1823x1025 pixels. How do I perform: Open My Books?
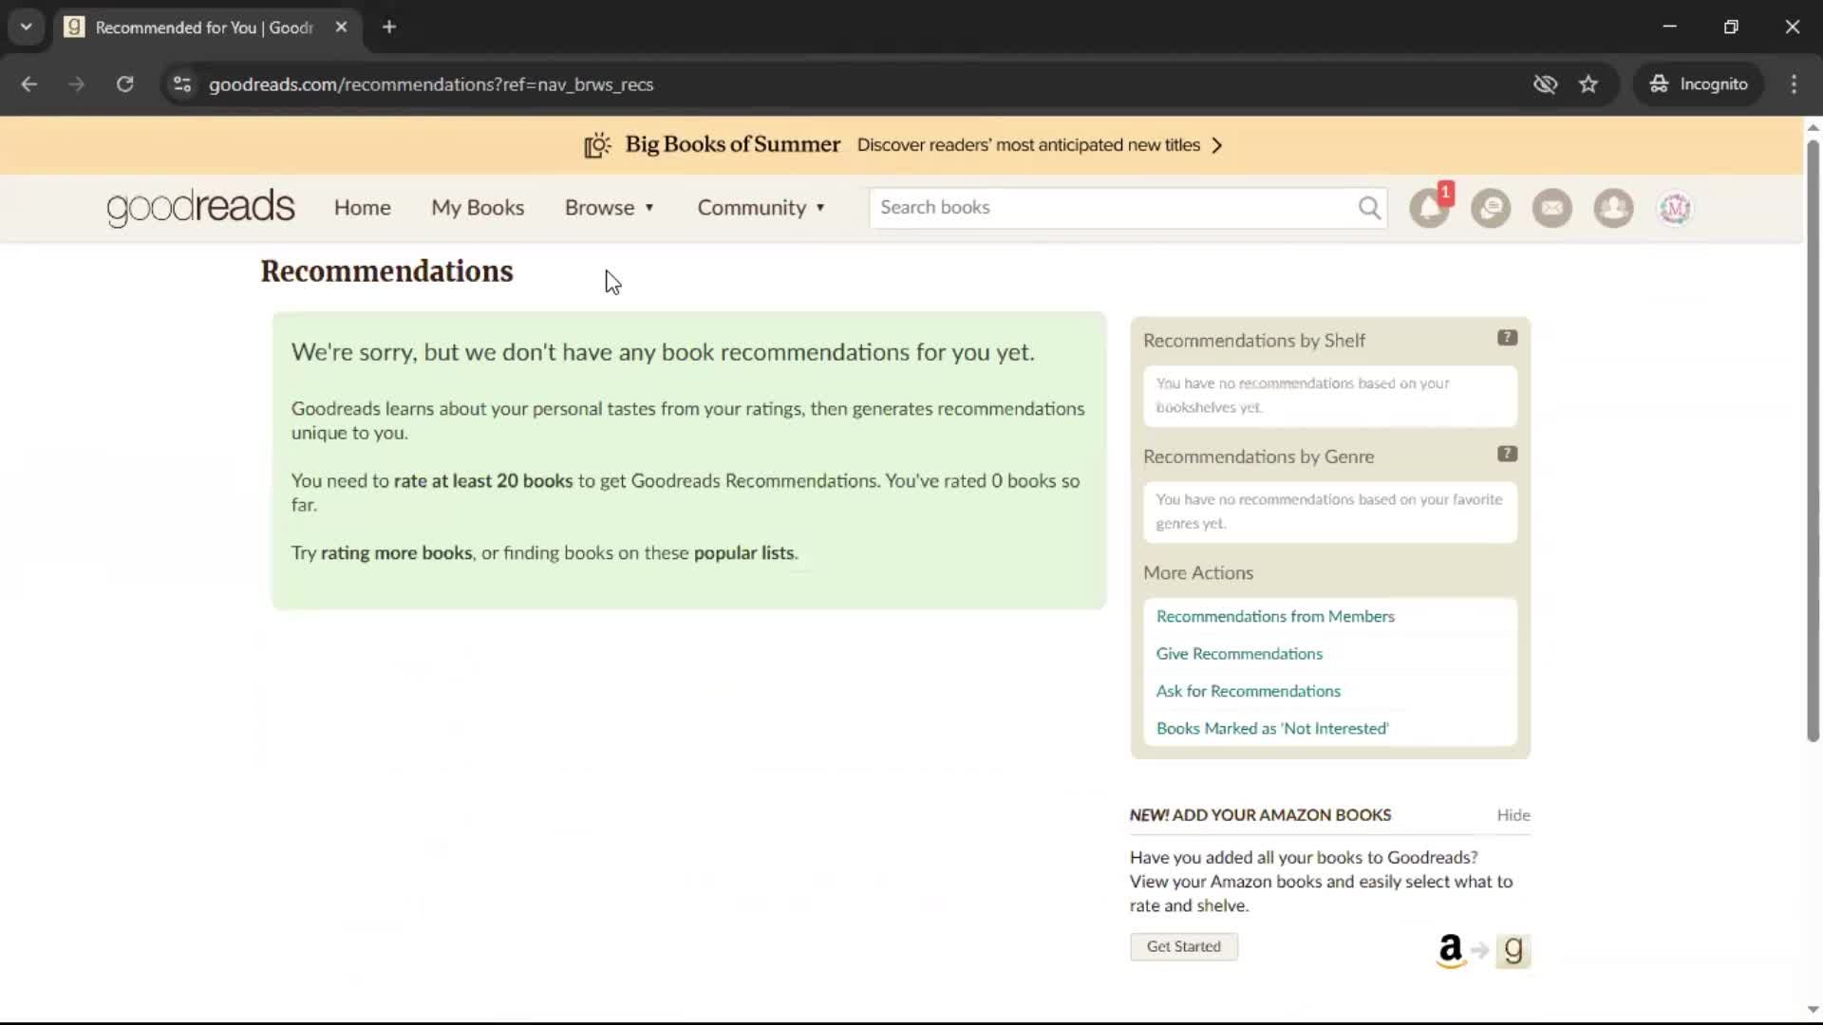click(x=478, y=208)
